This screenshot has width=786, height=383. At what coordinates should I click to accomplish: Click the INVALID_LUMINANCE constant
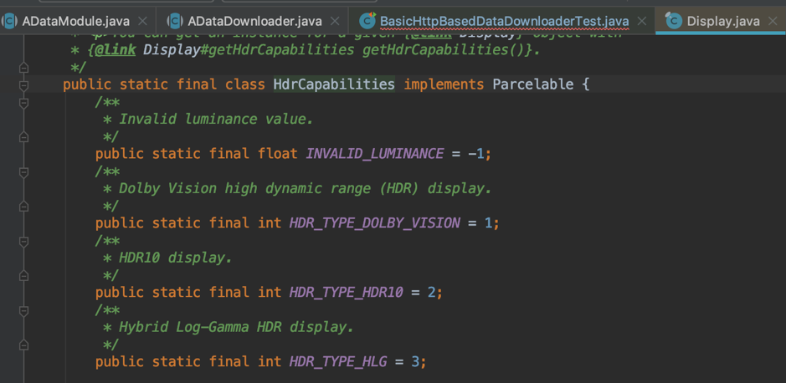(x=374, y=154)
